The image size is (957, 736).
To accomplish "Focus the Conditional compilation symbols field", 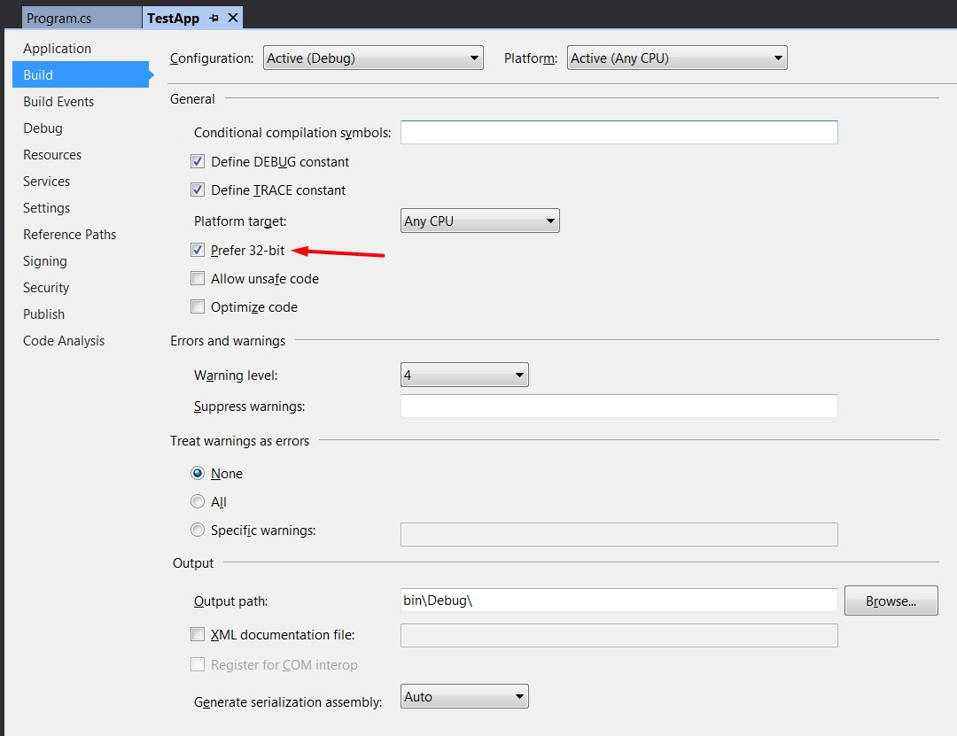I will tap(619, 133).
